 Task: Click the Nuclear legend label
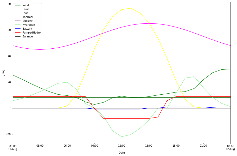27,21
